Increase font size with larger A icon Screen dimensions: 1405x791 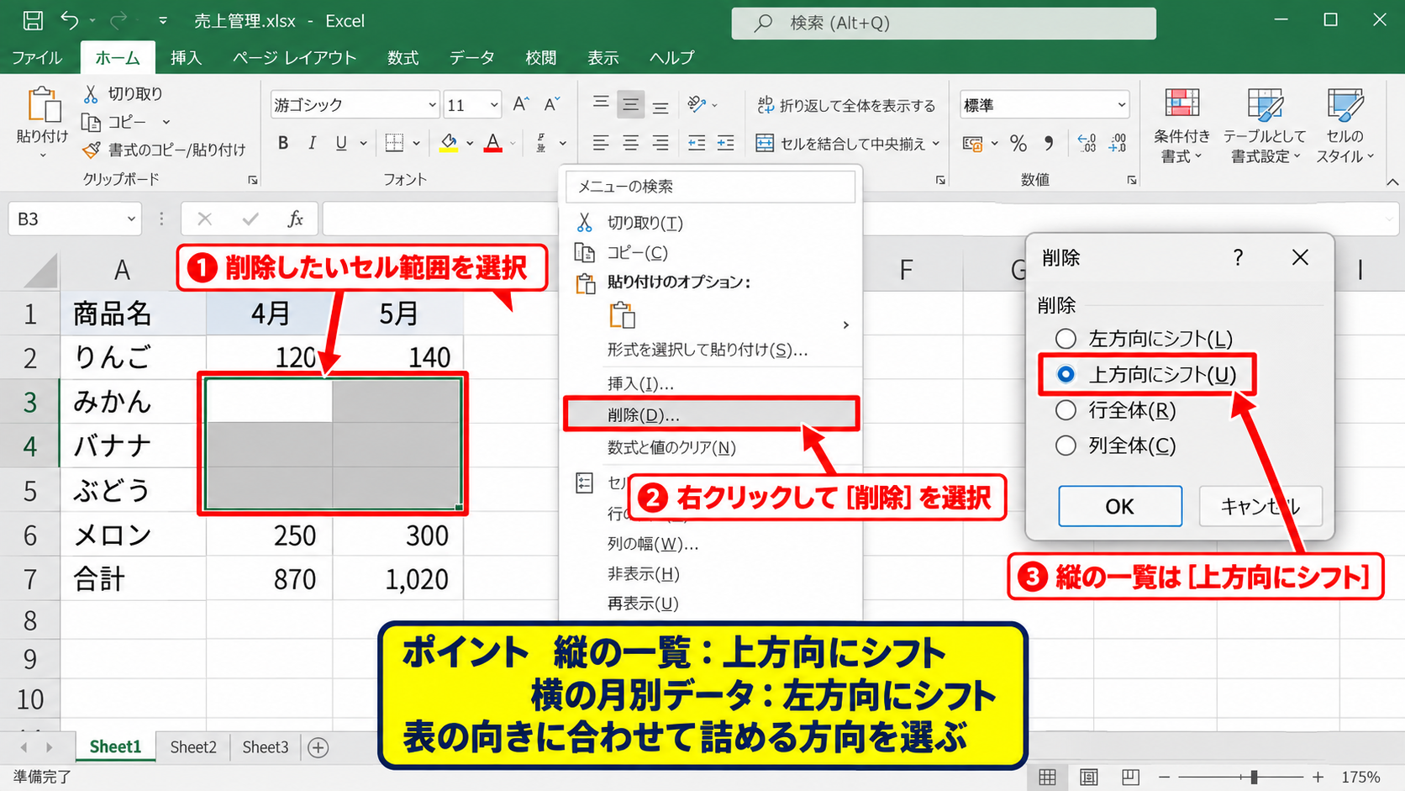[x=521, y=104]
